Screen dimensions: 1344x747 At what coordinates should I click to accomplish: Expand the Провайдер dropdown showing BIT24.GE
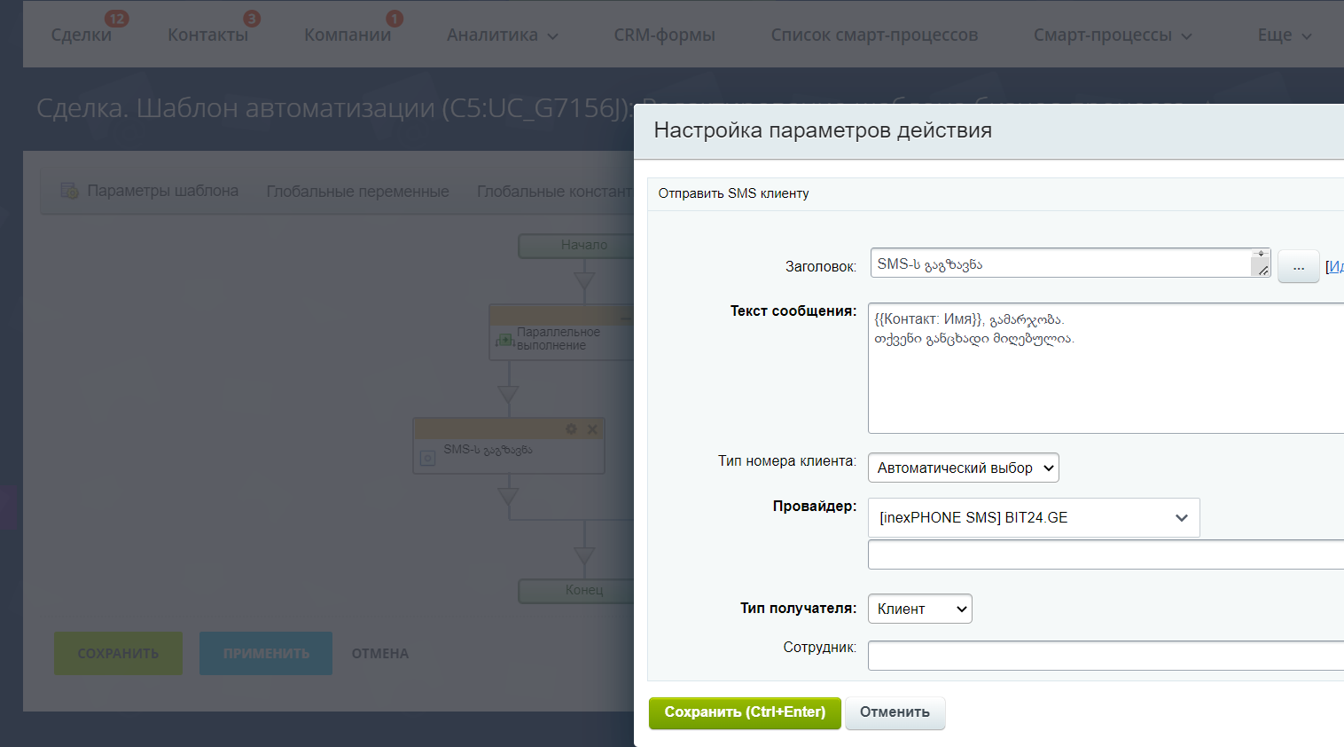point(1034,517)
